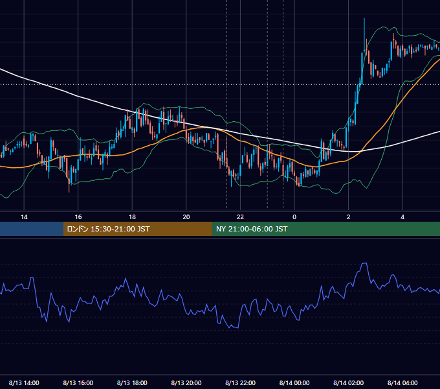Click the 8/13 14:00 time label

pyautogui.click(x=24, y=383)
